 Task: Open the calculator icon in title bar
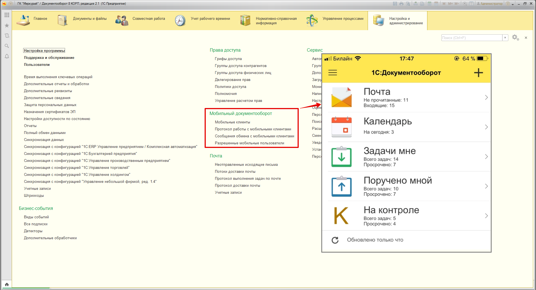(x=429, y=4)
